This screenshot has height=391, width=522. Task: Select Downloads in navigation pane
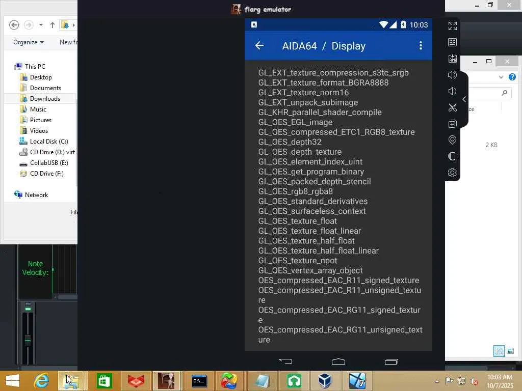[40, 98]
